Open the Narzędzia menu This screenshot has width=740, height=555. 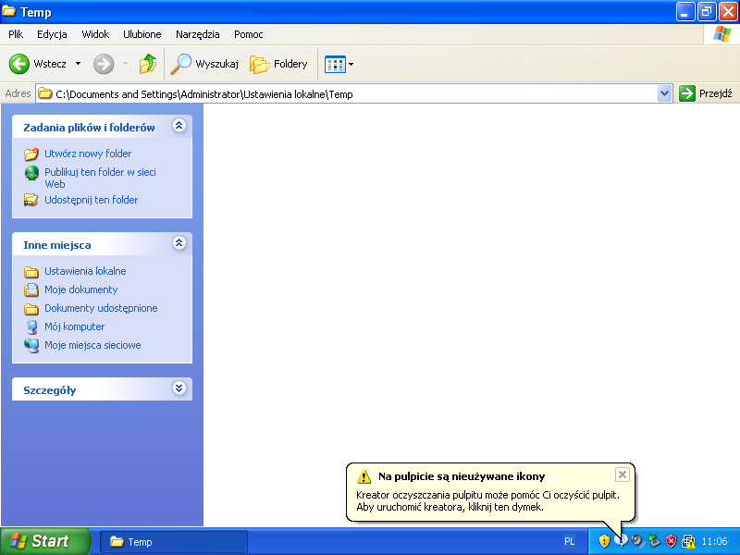197,34
